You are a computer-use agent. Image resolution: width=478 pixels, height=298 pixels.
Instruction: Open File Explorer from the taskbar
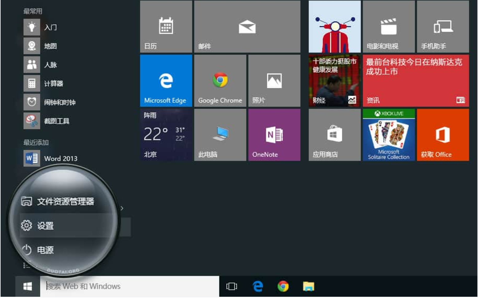(x=308, y=286)
